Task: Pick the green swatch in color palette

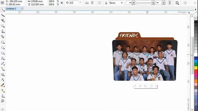Action: tap(196, 65)
